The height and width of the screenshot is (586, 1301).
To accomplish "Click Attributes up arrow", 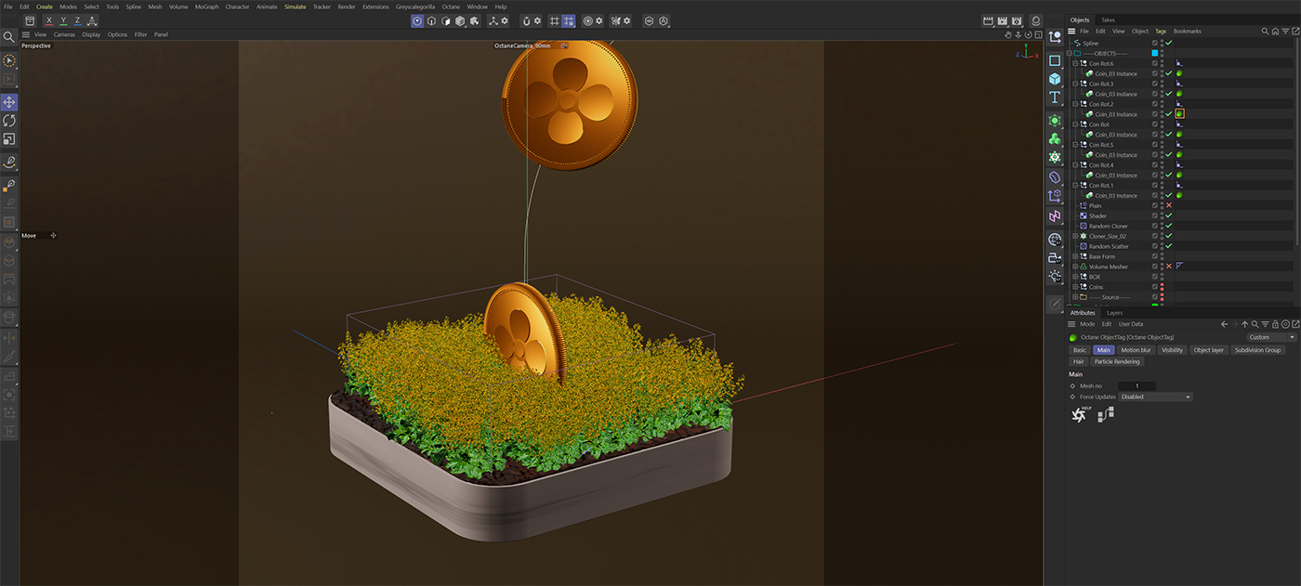I will [x=1245, y=324].
